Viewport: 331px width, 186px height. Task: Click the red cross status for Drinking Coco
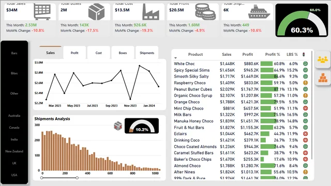click(x=305, y=140)
